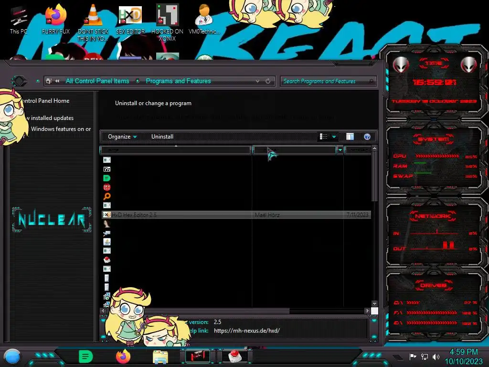
Task: Click the Help question mark icon
Action: coord(367,137)
